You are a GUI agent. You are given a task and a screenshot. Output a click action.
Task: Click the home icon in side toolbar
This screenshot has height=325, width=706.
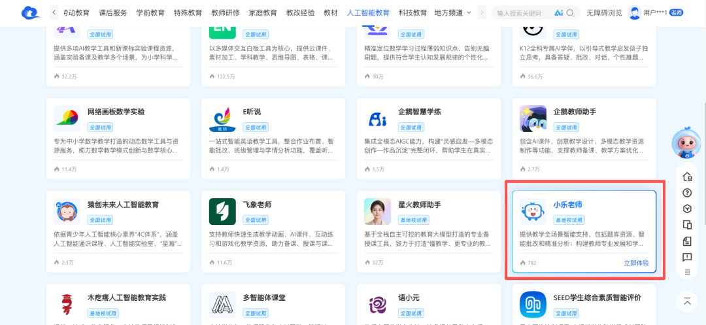click(x=687, y=177)
